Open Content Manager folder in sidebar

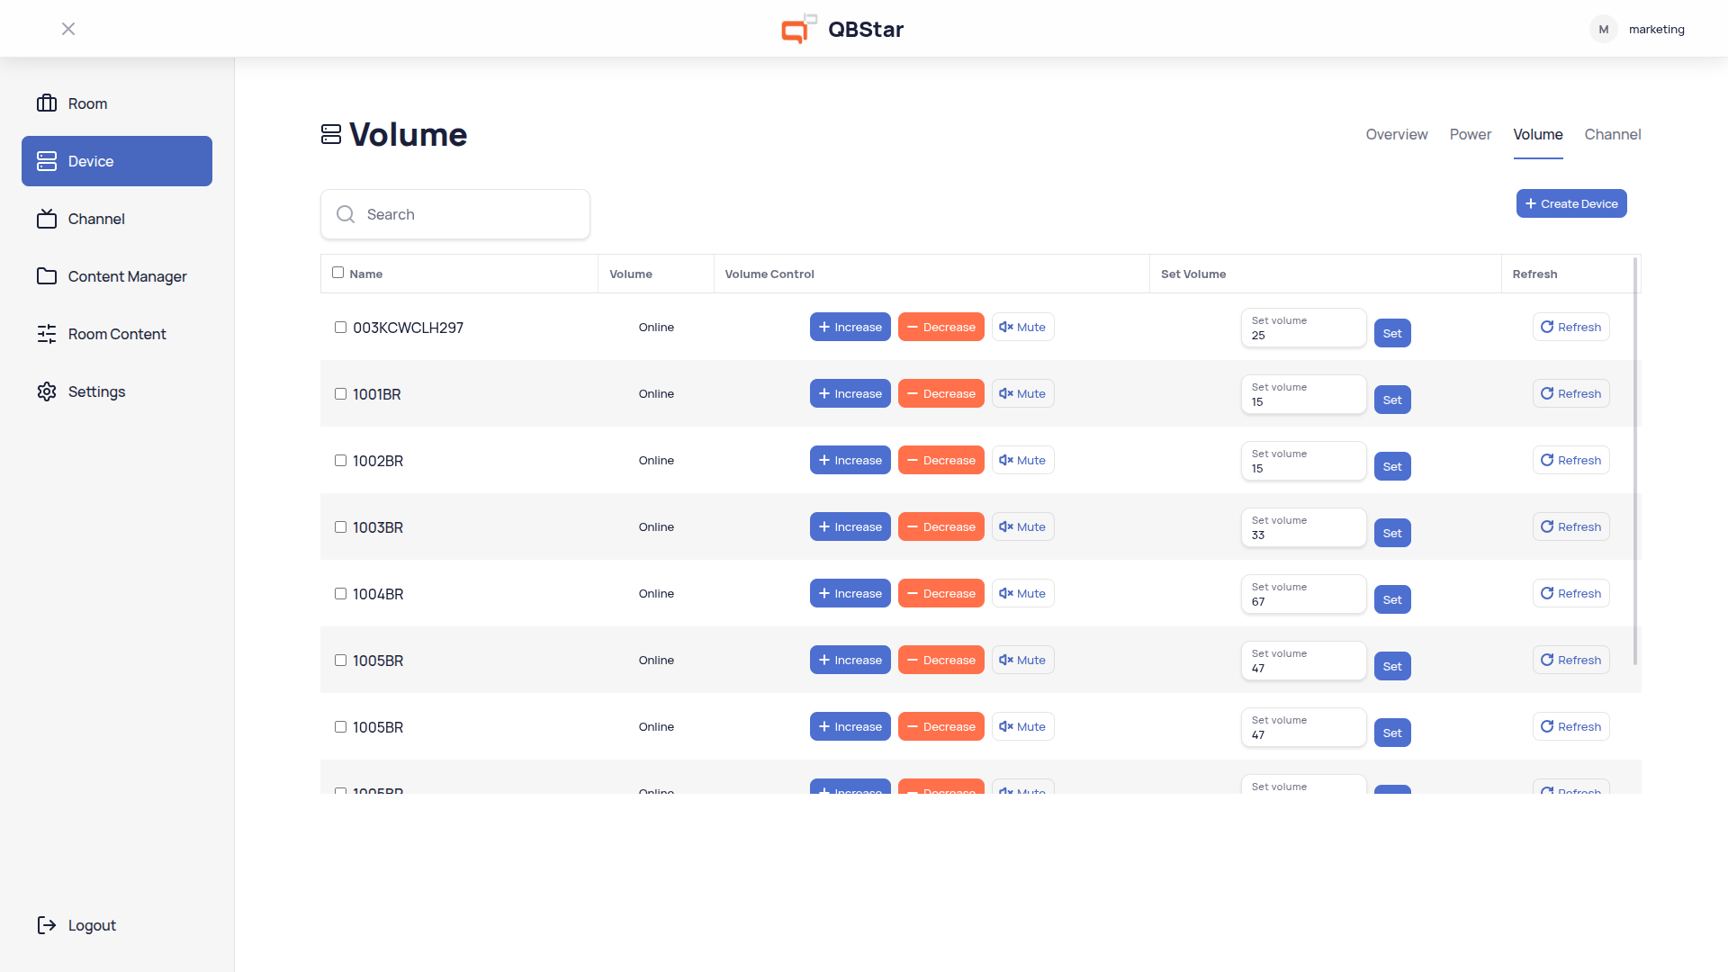click(x=126, y=276)
